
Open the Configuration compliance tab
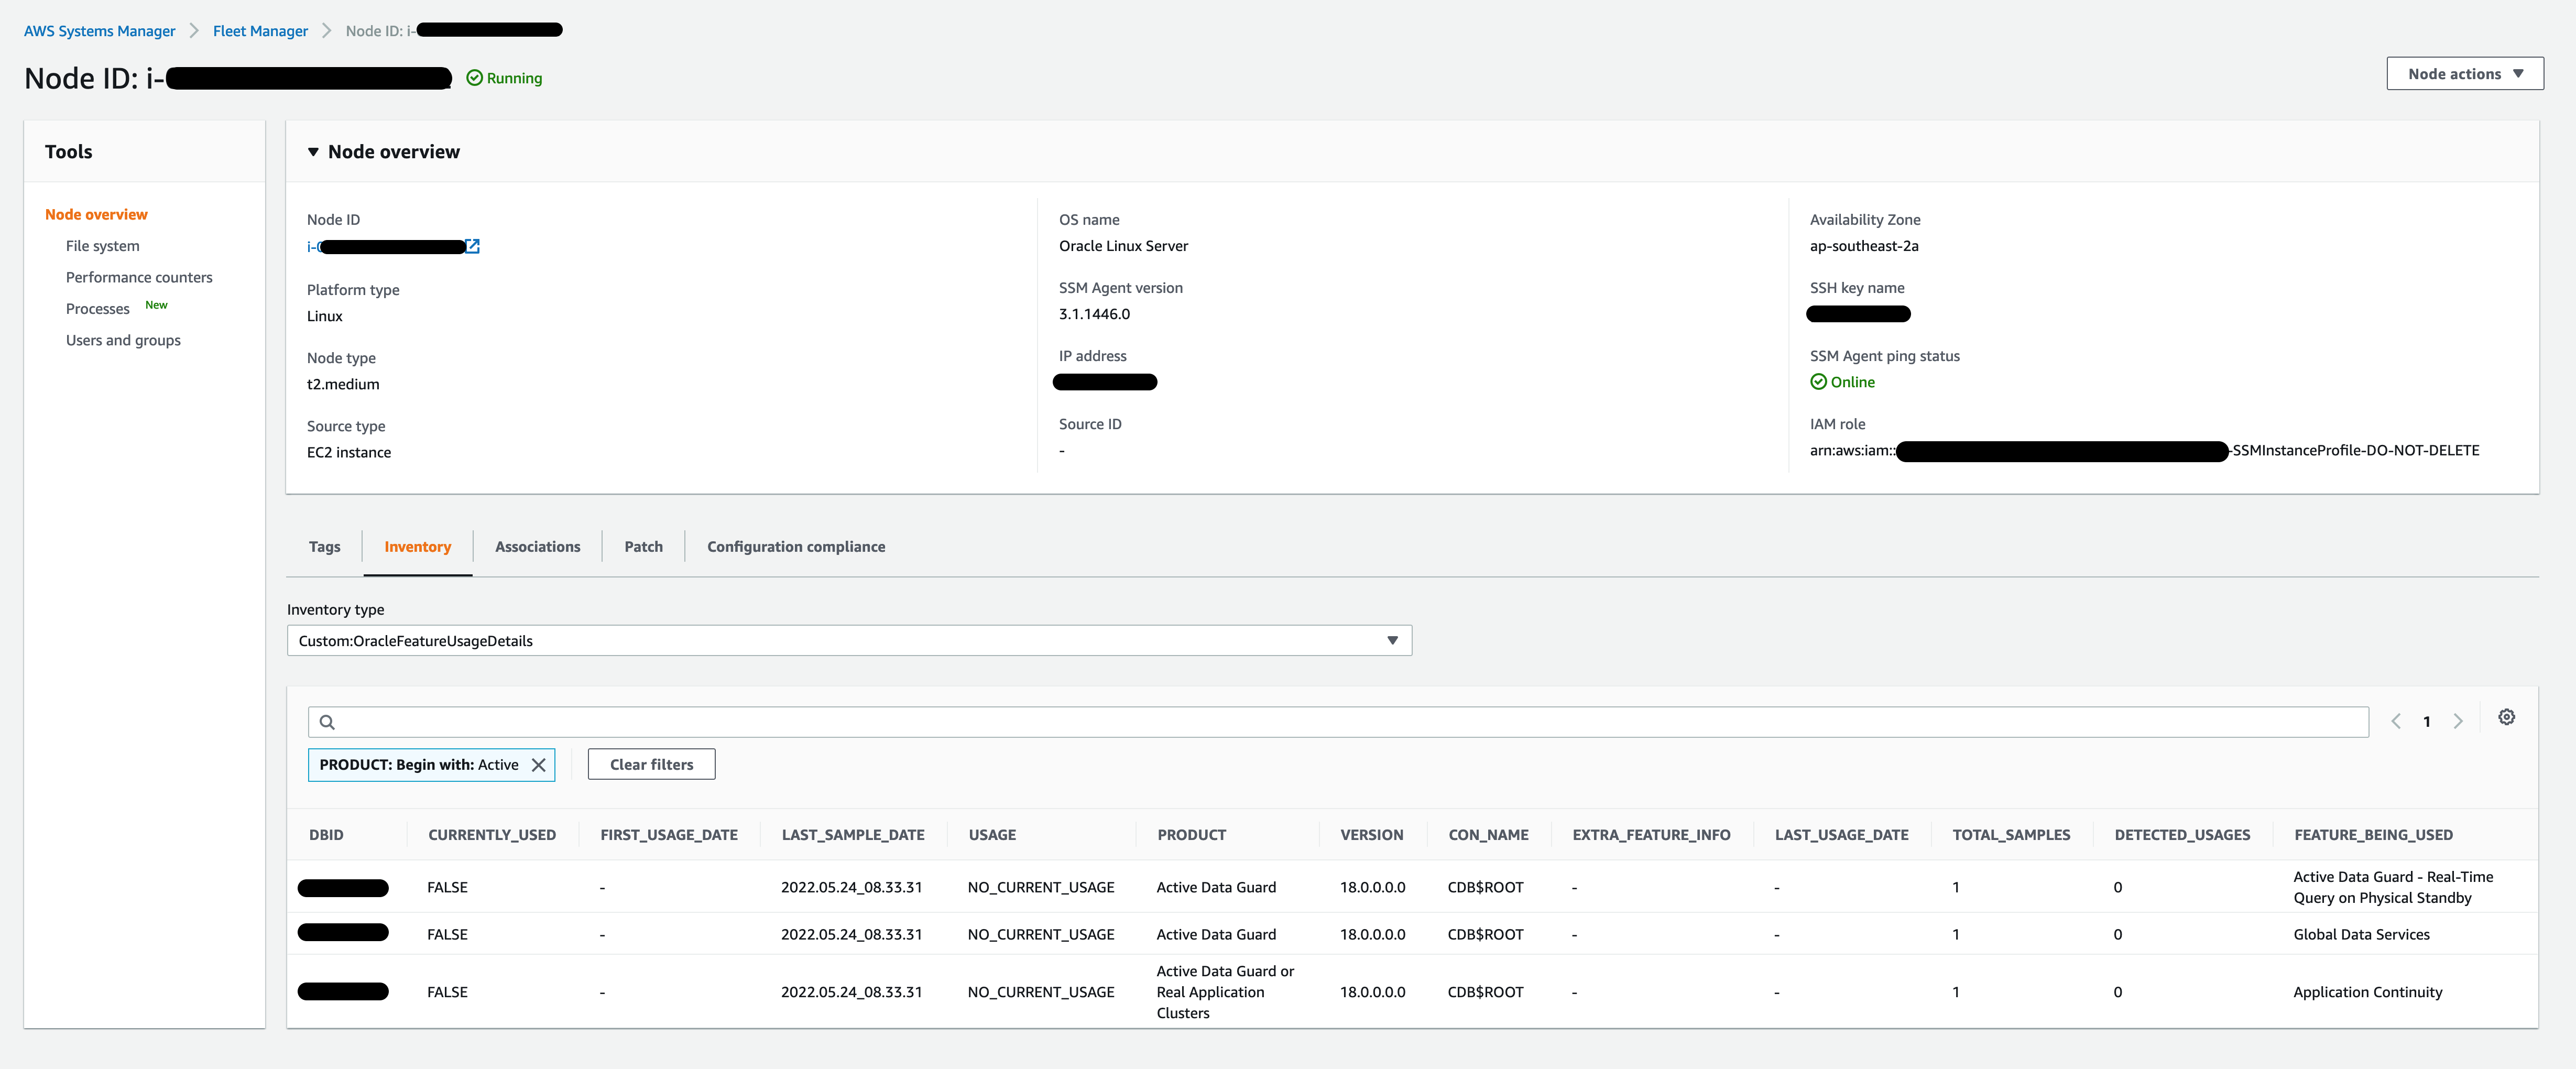795,546
